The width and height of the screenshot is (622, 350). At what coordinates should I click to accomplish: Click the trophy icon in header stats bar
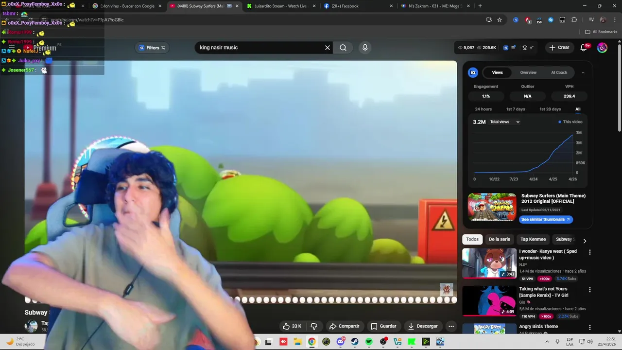tap(525, 48)
